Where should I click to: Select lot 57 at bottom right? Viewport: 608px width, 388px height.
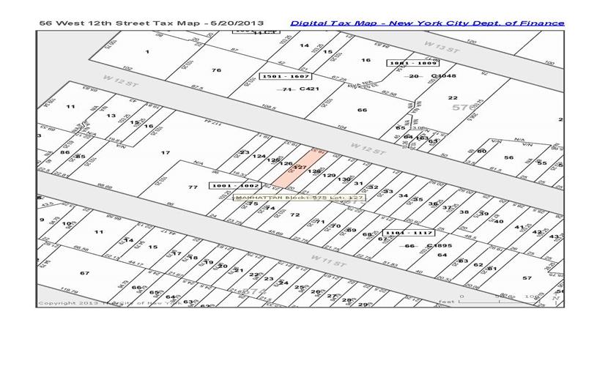click(x=527, y=278)
